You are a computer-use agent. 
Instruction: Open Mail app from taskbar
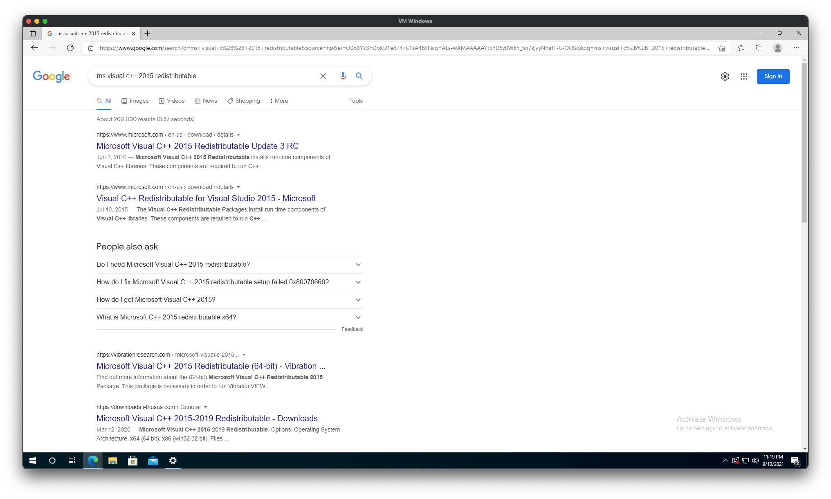tap(153, 461)
